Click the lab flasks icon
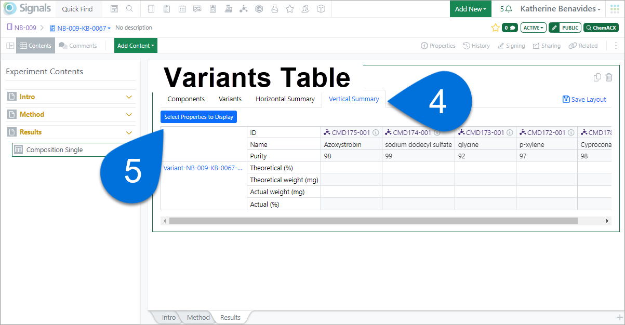The image size is (625, 325). [x=229, y=9]
